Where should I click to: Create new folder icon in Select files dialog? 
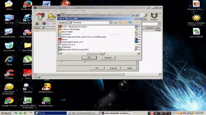(x=125, y=23)
